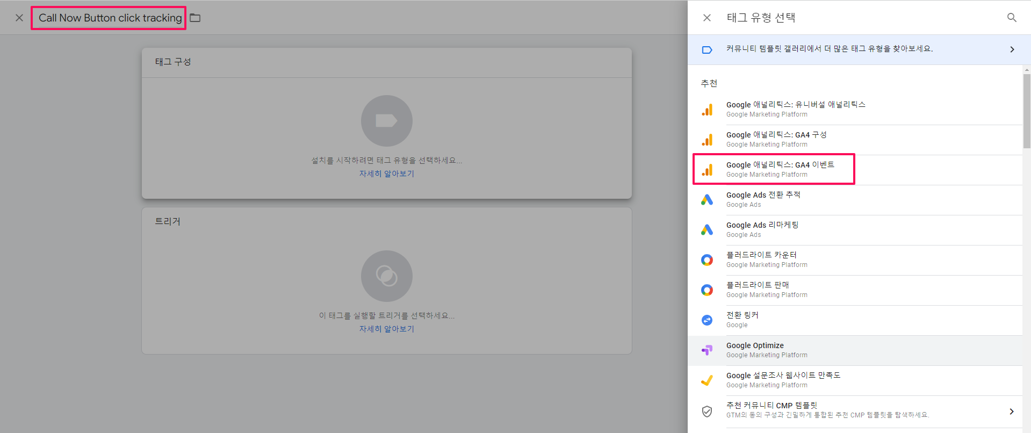Click tag type panel scrollbar thumb
Screen dimensions: 1031x433
(x=1027, y=111)
